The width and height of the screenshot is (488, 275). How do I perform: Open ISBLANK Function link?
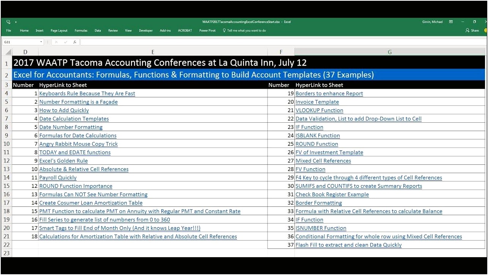318,135
